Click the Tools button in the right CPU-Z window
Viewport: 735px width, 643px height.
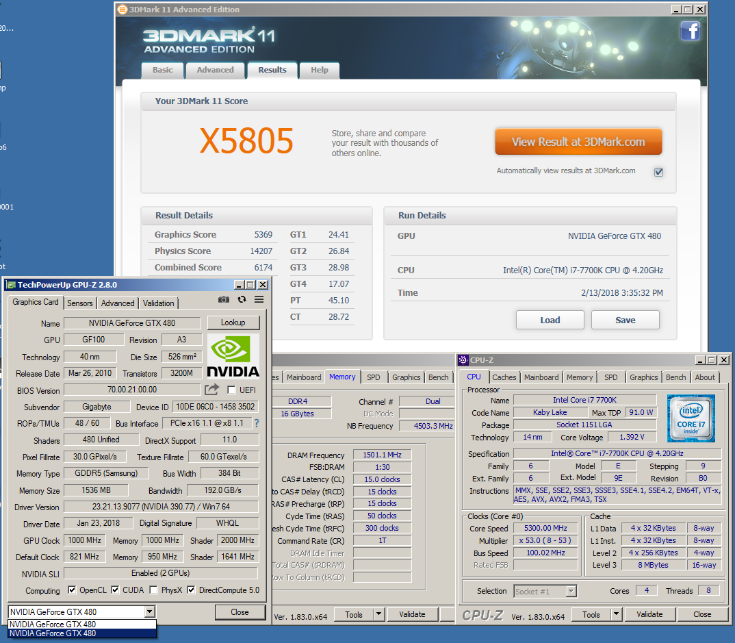[591, 614]
